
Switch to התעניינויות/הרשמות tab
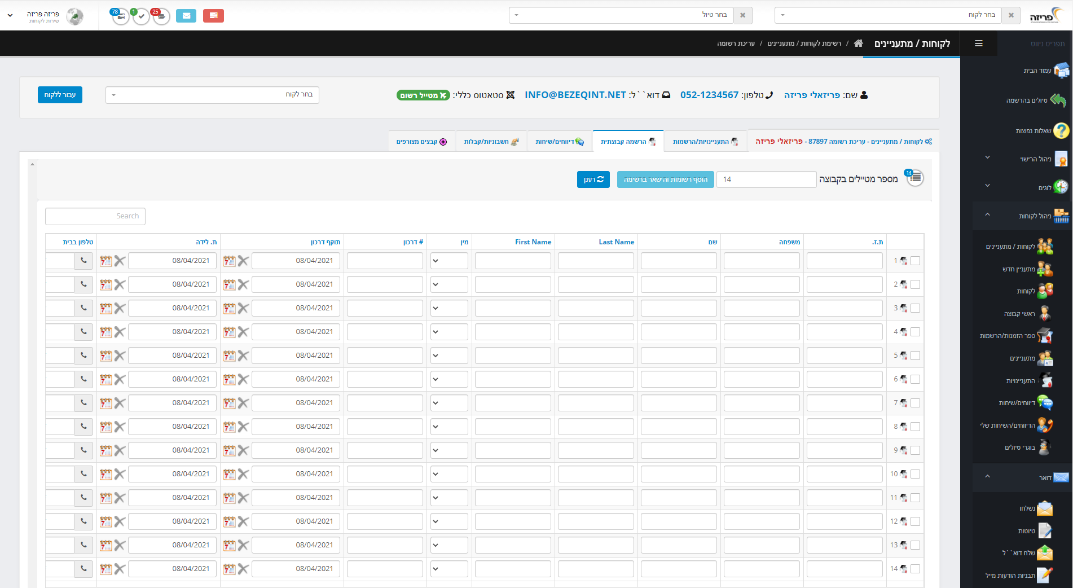point(705,142)
